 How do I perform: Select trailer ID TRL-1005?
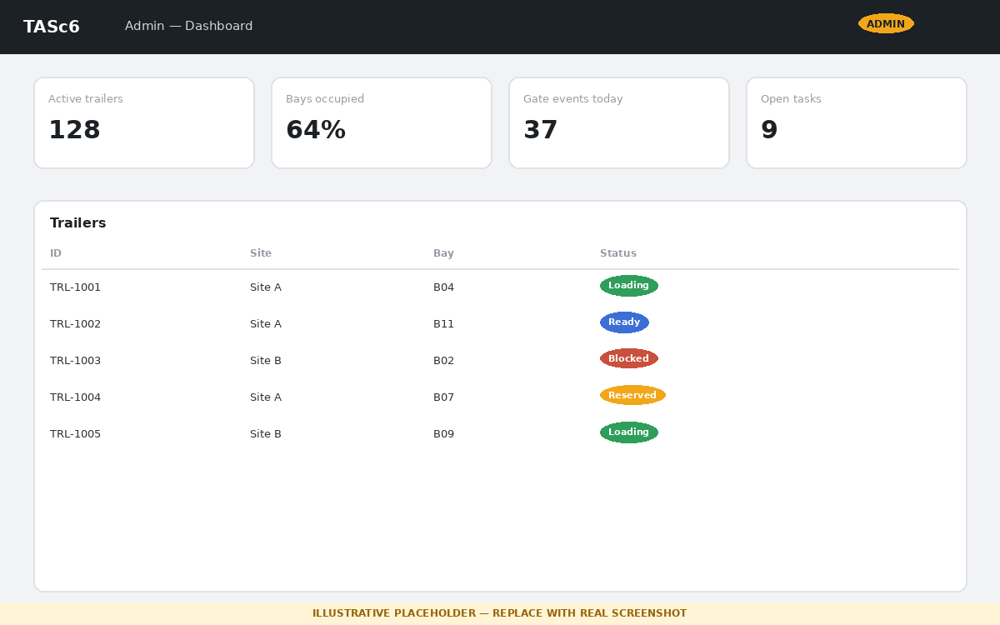point(75,434)
